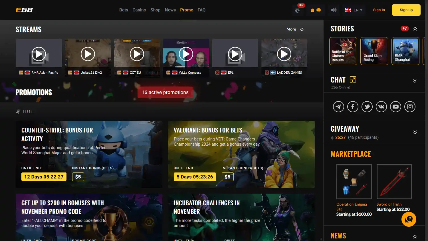The image size is (428, 241).
Task: Open the Casino menu
Action: pyautogui.click(x=139, y=10)
